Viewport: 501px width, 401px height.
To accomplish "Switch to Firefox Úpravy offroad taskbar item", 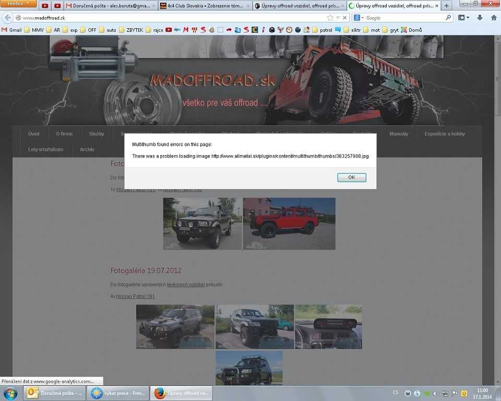I will click(x=181, y=393).
